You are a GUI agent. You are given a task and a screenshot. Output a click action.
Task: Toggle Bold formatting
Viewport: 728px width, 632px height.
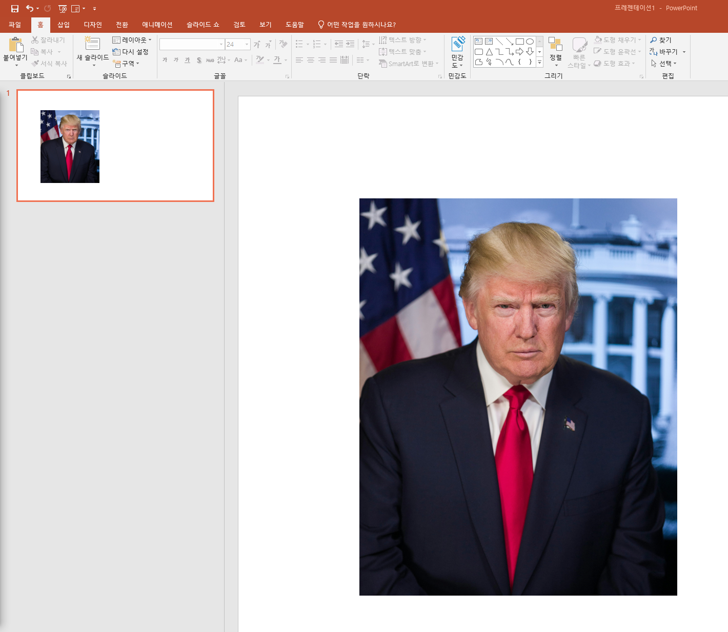165,60
